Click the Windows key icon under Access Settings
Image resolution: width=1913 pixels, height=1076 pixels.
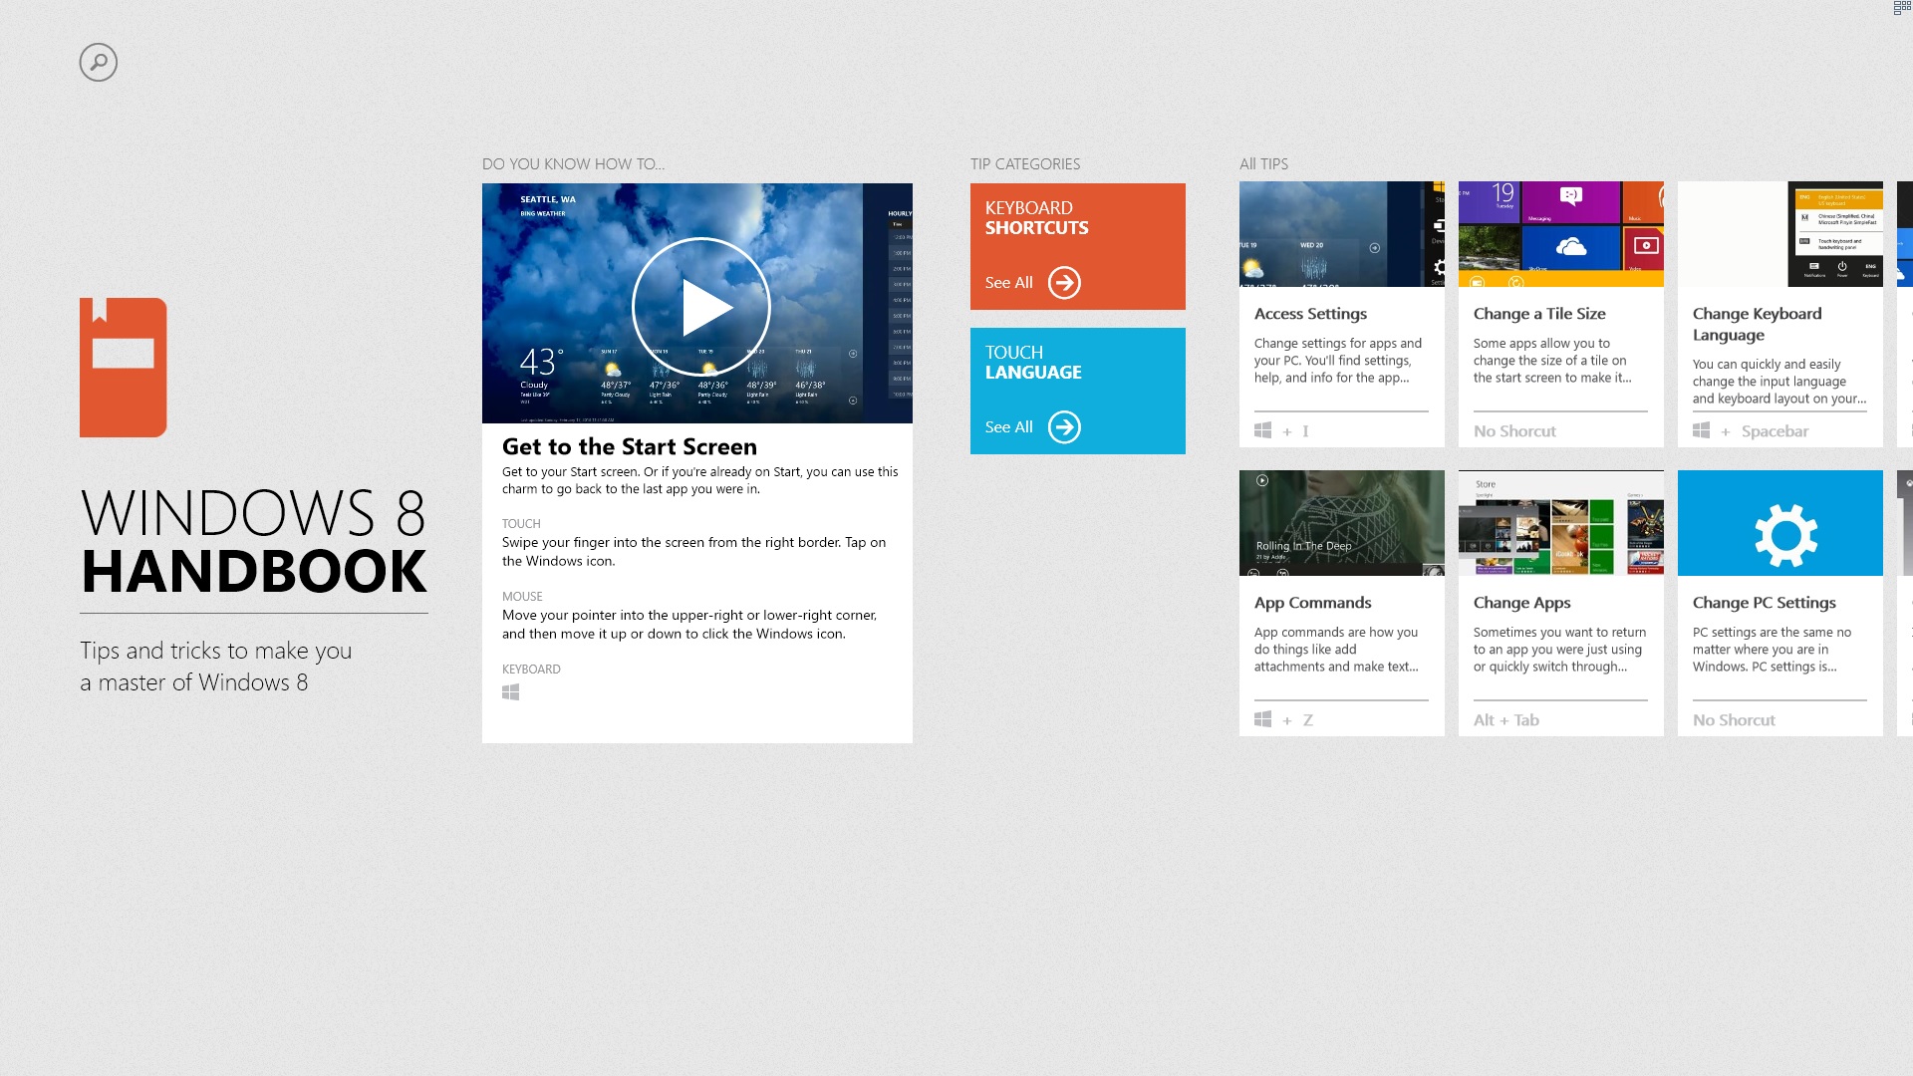(1263, 429)
